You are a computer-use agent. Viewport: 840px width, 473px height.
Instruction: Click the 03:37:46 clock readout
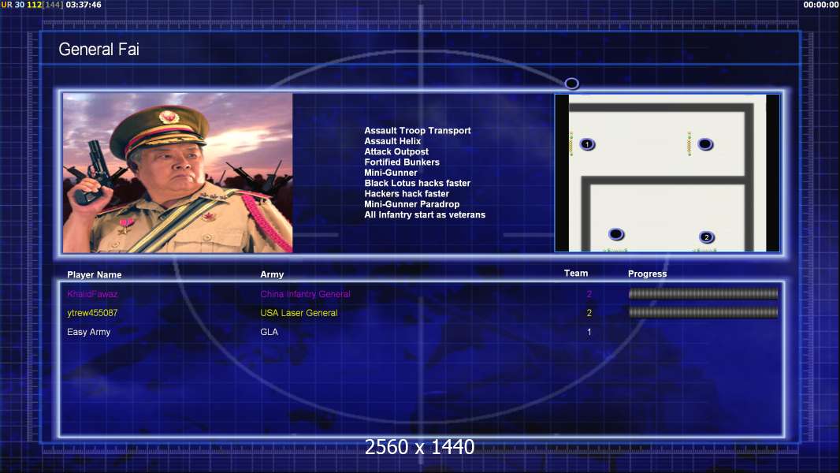pos(84,5)
